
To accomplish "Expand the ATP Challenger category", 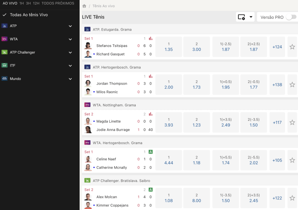I will [x=70, y=52].
